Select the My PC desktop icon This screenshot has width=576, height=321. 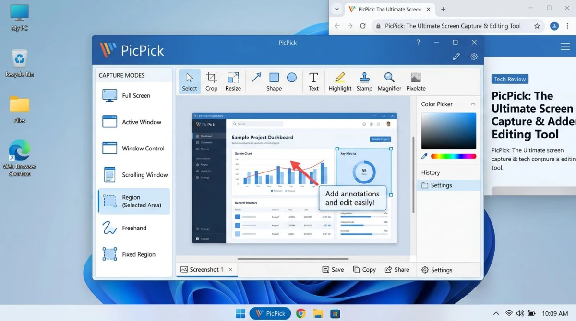click(19, 18)
